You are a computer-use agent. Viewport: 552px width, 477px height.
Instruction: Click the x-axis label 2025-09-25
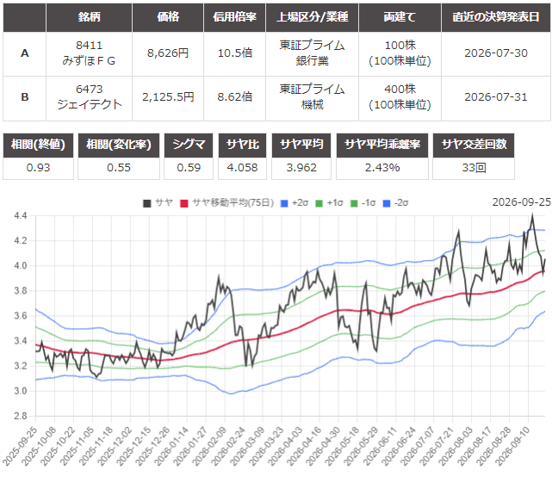(x=20, y=447)
